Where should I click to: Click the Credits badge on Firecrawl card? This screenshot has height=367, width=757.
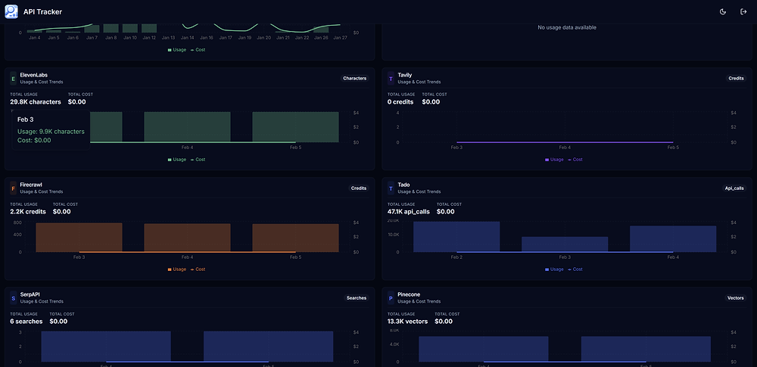(x=359, y=188)
